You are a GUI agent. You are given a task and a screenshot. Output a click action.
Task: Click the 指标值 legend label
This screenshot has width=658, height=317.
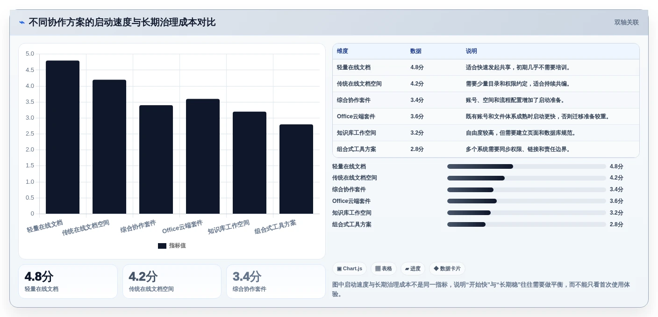178,245
